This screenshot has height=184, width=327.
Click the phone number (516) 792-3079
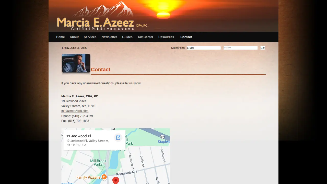tap(82, 116)
